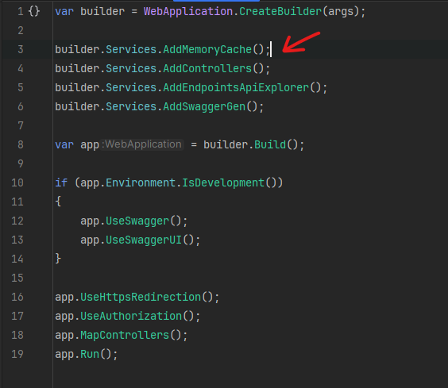Viewport: 448px width, 388px height.
Task: Click MapControllers call
Action: click(x=125, y=335)
